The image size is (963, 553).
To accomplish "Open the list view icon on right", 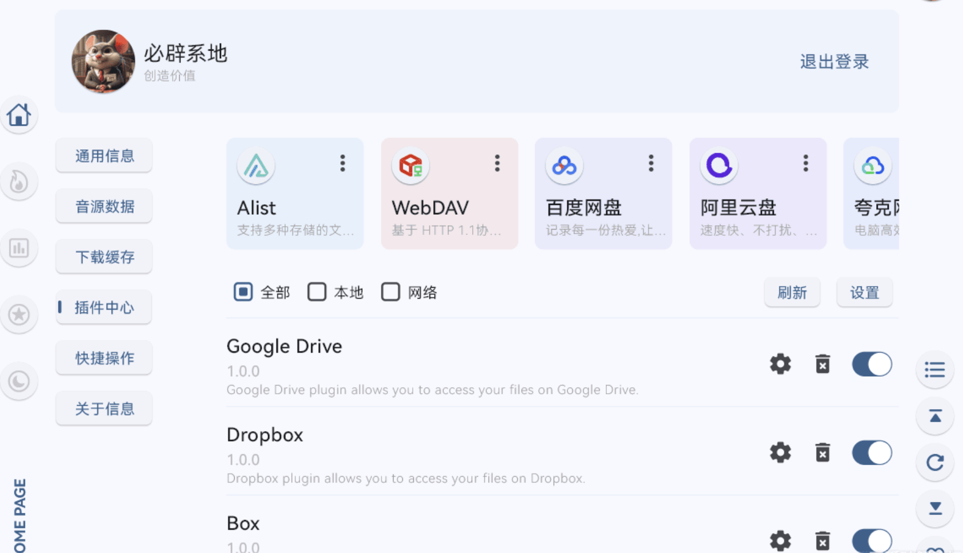I will [x=935, y=370].
